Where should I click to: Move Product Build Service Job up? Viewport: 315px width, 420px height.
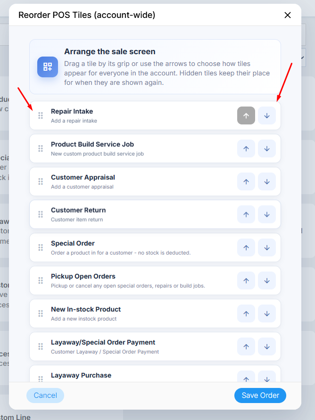pos(246,148)
